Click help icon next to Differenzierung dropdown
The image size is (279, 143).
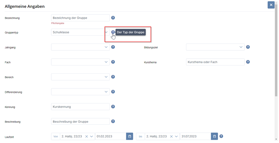pyautogui.click(x=113, y=92)
